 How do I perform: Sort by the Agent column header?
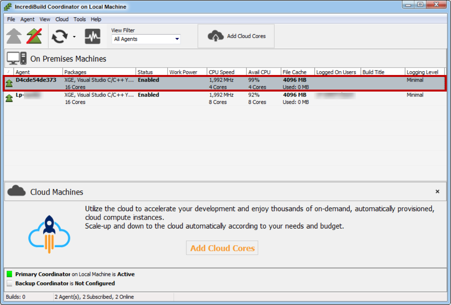(x=38, y=72)
